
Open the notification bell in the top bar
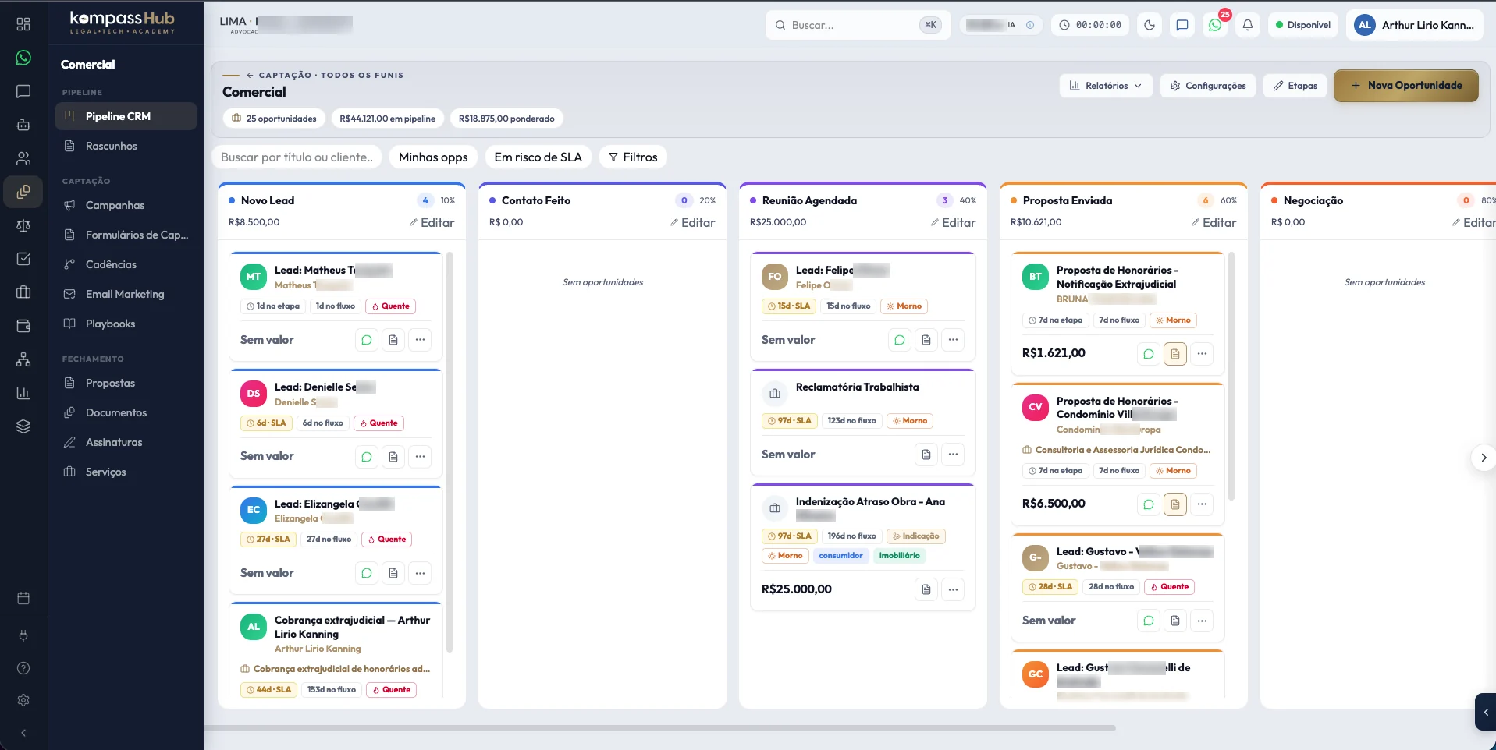1248,25
